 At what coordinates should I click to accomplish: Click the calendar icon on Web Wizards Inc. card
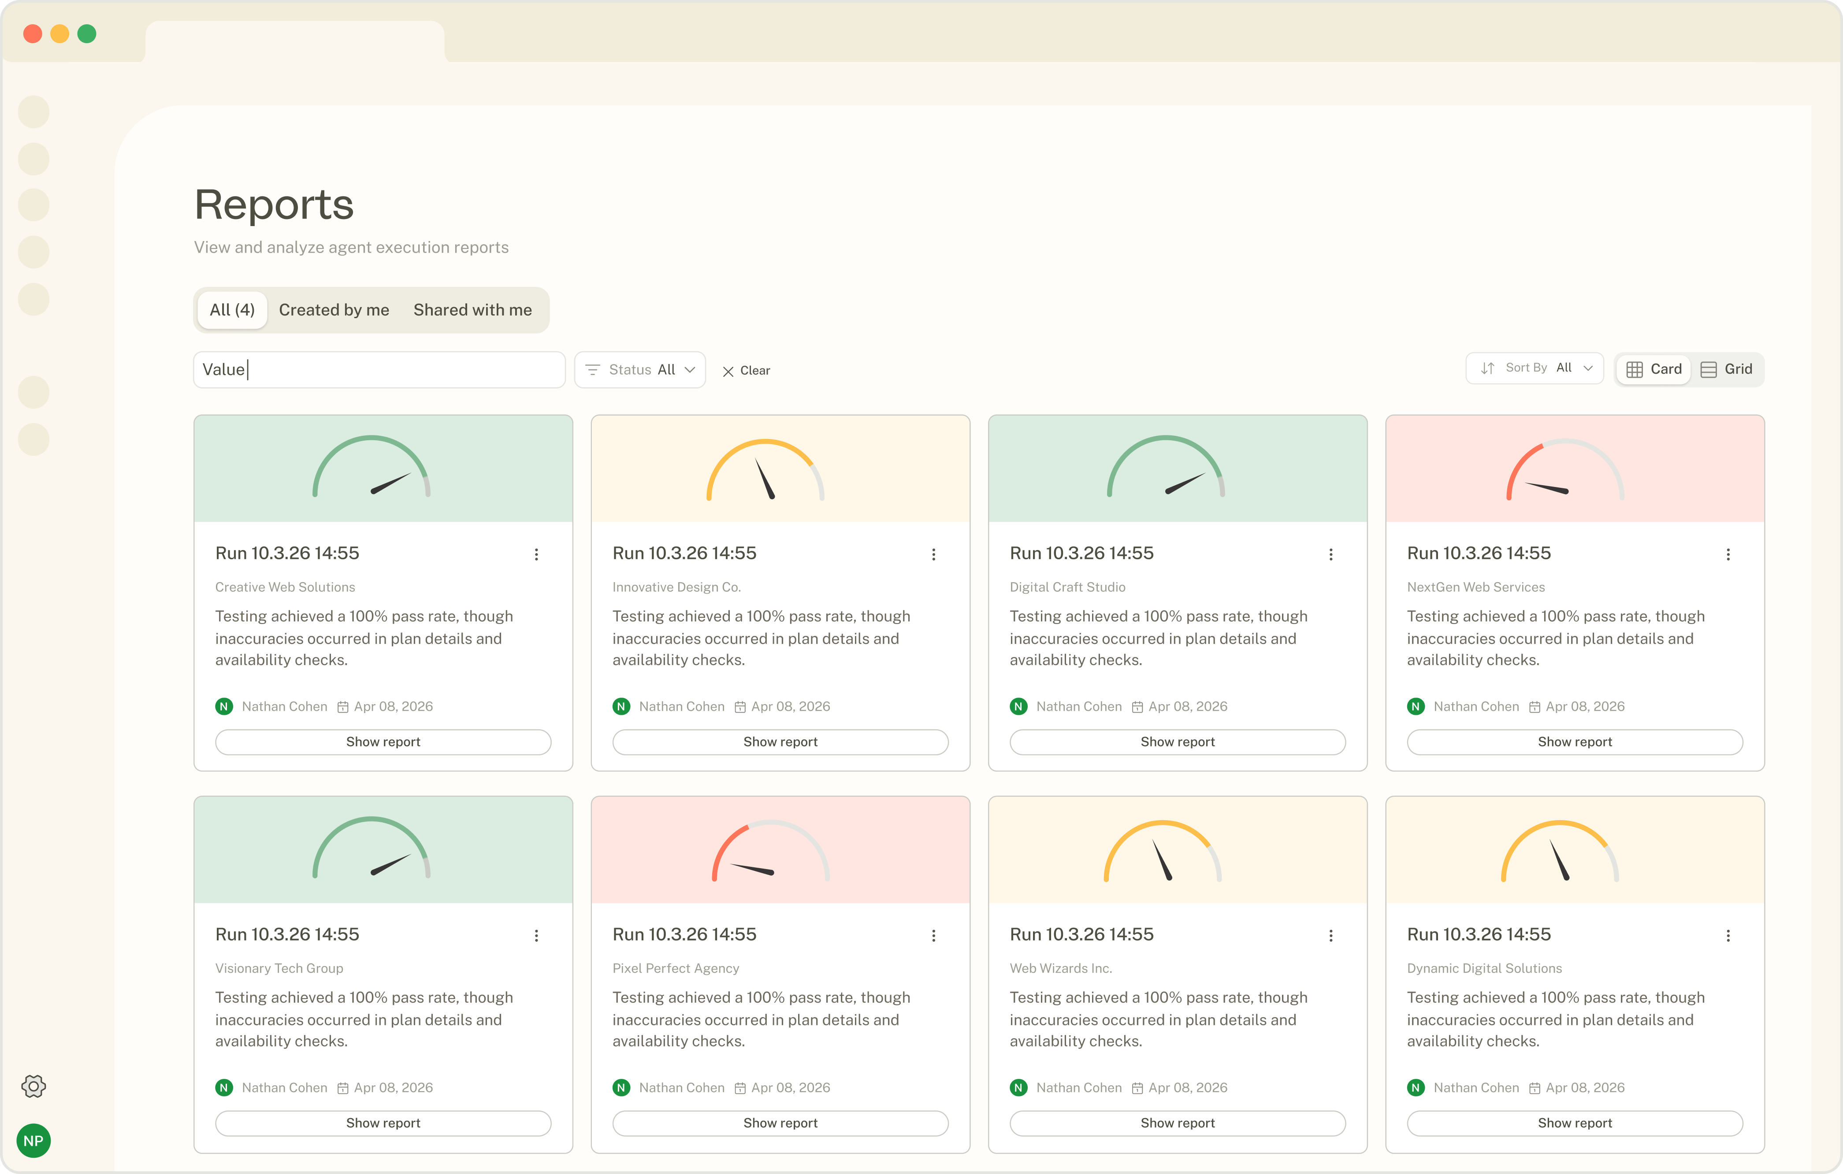tap(1137, 1088)
